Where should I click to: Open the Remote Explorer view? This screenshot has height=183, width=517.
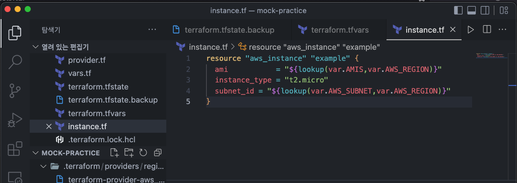pyautogui.click(x=15, y=177)
